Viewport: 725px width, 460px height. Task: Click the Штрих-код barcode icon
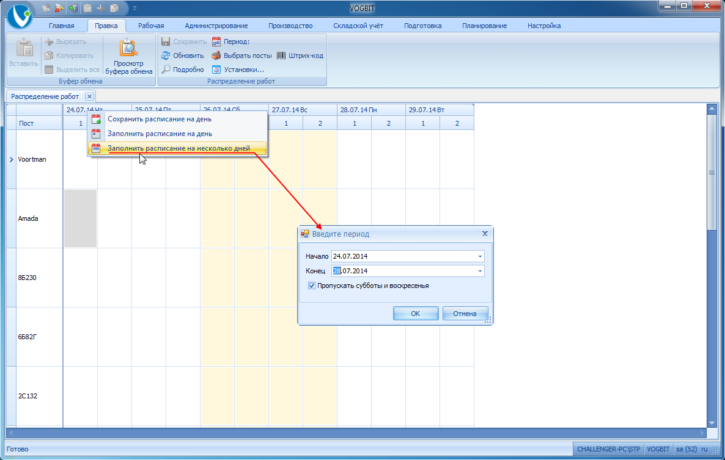point(281,56)
